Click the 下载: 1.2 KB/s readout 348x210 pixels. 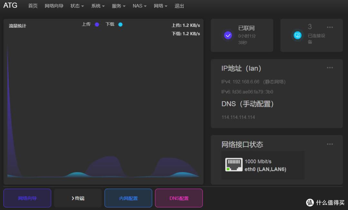point(186,34)
